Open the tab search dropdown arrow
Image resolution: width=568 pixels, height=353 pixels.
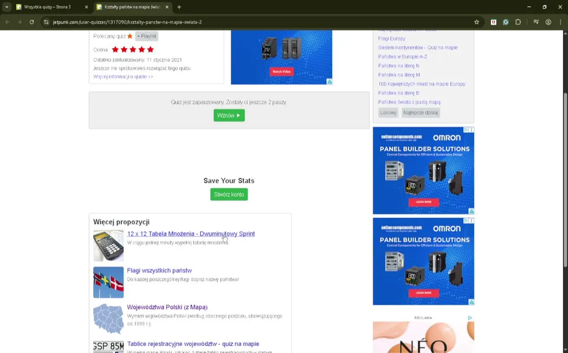click(x=6, y=7)
